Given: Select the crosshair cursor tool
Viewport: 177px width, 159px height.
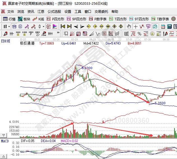Looking at the screenshot, I should [x=136, y=26].
